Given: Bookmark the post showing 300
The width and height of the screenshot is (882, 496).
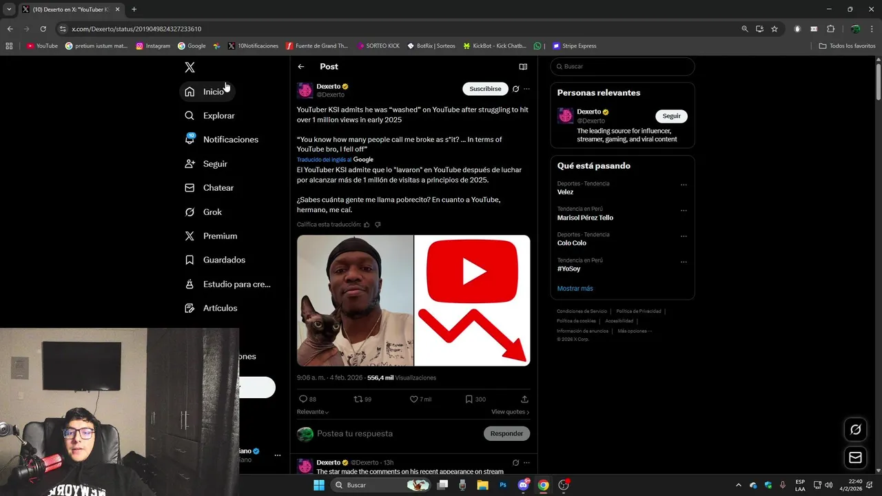Looking at the screenshot, I should pyautogui.click(x=475, y=399).
